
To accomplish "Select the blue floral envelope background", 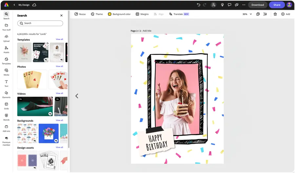I will (x=49, y=133).
